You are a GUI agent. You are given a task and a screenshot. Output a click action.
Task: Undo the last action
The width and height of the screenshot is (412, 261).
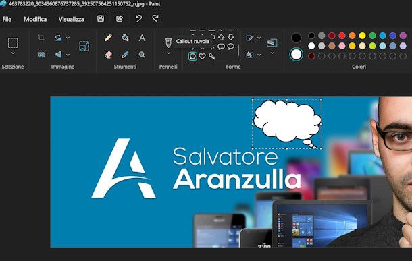138,19
